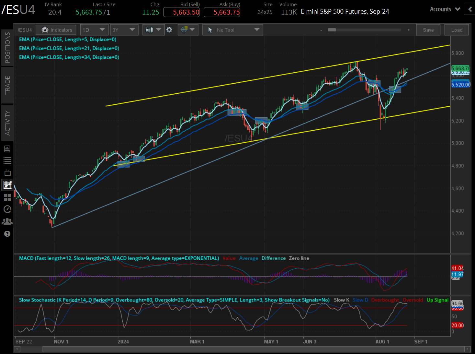Open the news reader icon in sidebar

coord(7,149)
